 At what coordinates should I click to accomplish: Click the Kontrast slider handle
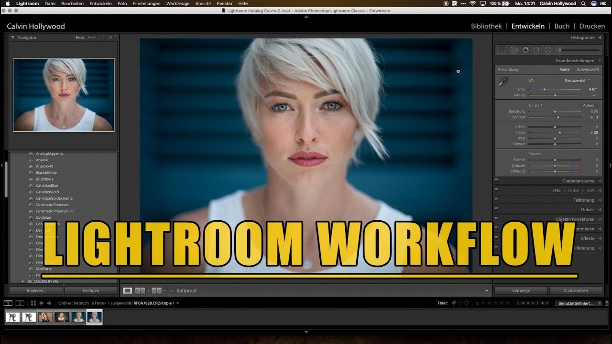point(558,117)
